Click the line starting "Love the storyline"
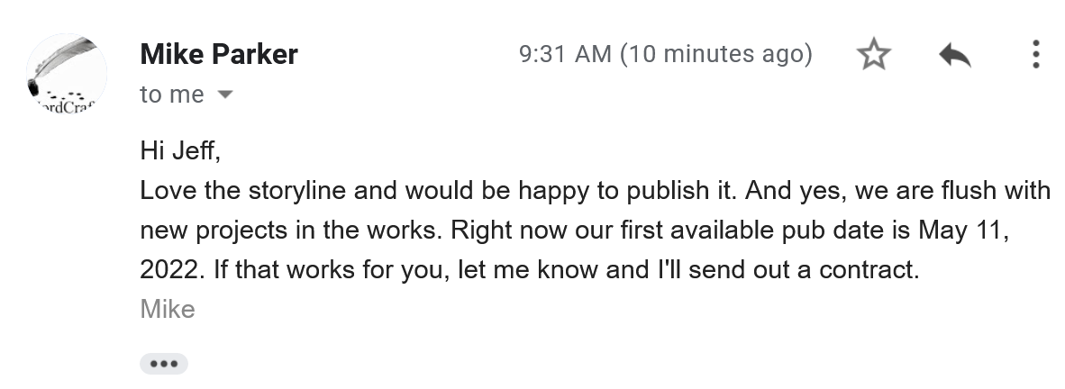This screenshot has height=389, width=1065. point(595,191)
